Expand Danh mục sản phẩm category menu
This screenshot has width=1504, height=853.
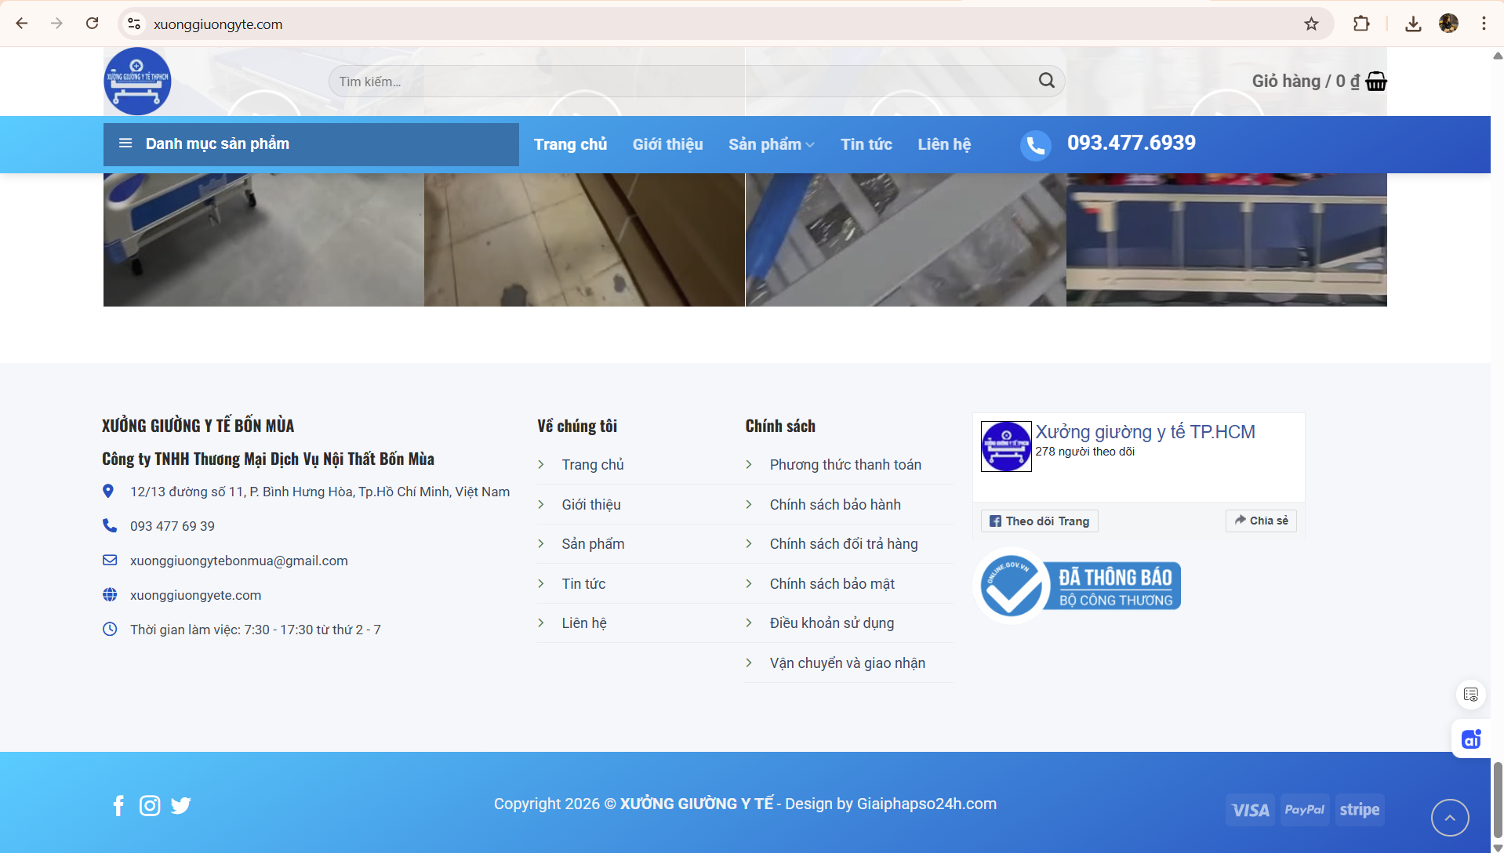coord(311,144)
